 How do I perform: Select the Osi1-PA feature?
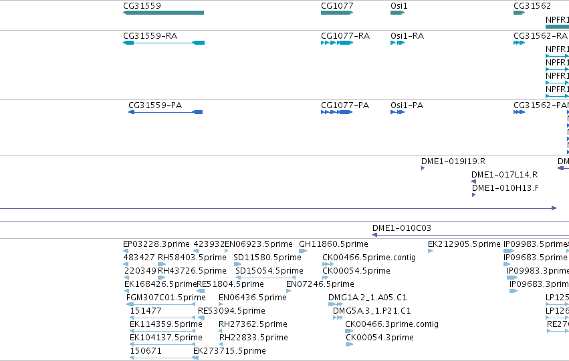[397, 112]
